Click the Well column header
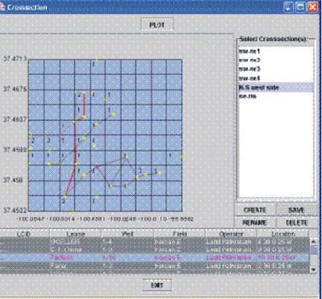This screenshot has height=299, width=322. pos(127,234)
